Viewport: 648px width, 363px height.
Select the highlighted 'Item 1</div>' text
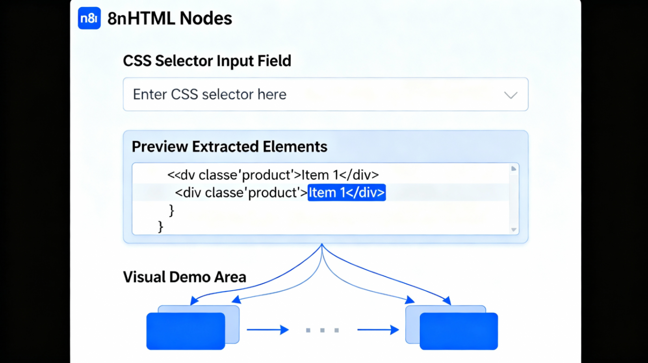[346, 193]
